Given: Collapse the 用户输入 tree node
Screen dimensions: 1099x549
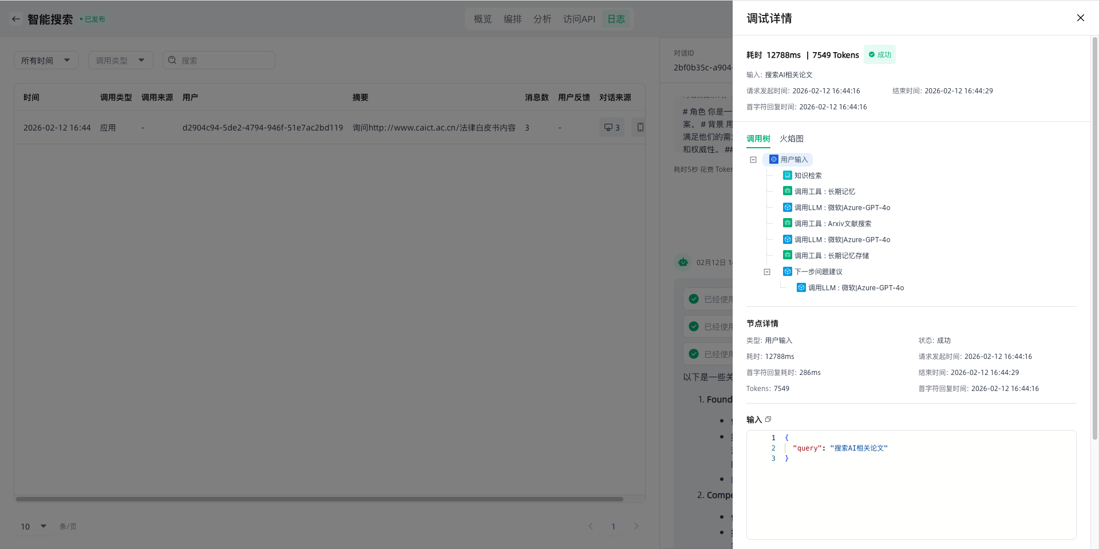Looking at the screenshot, I should point(753,160).
